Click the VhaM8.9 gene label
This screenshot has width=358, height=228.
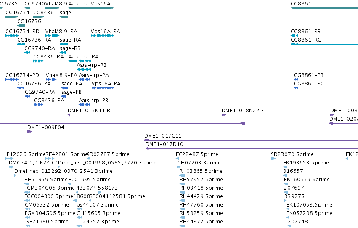pyautogui.click(x=56, y=4)
